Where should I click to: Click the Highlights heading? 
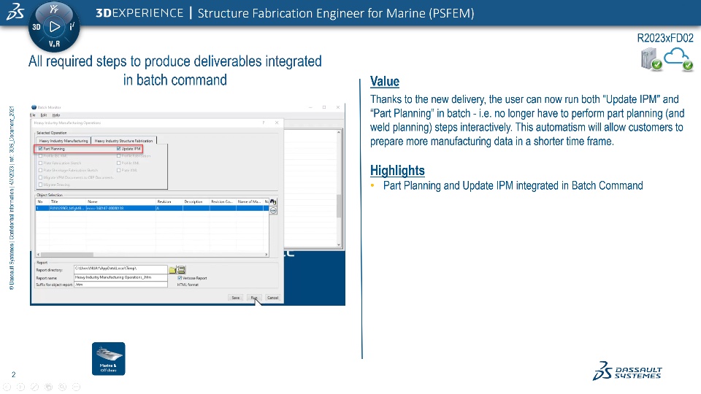tap(397, 170)
